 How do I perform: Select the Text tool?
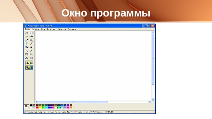coord(31,47)
